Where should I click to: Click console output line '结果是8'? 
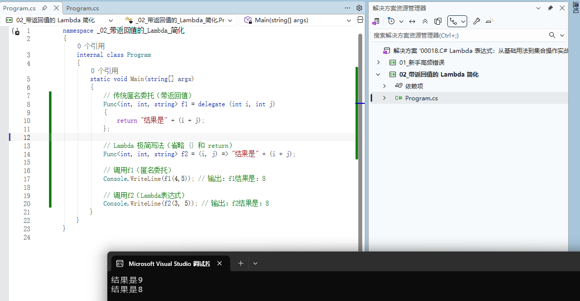click(x=127, y=289)
